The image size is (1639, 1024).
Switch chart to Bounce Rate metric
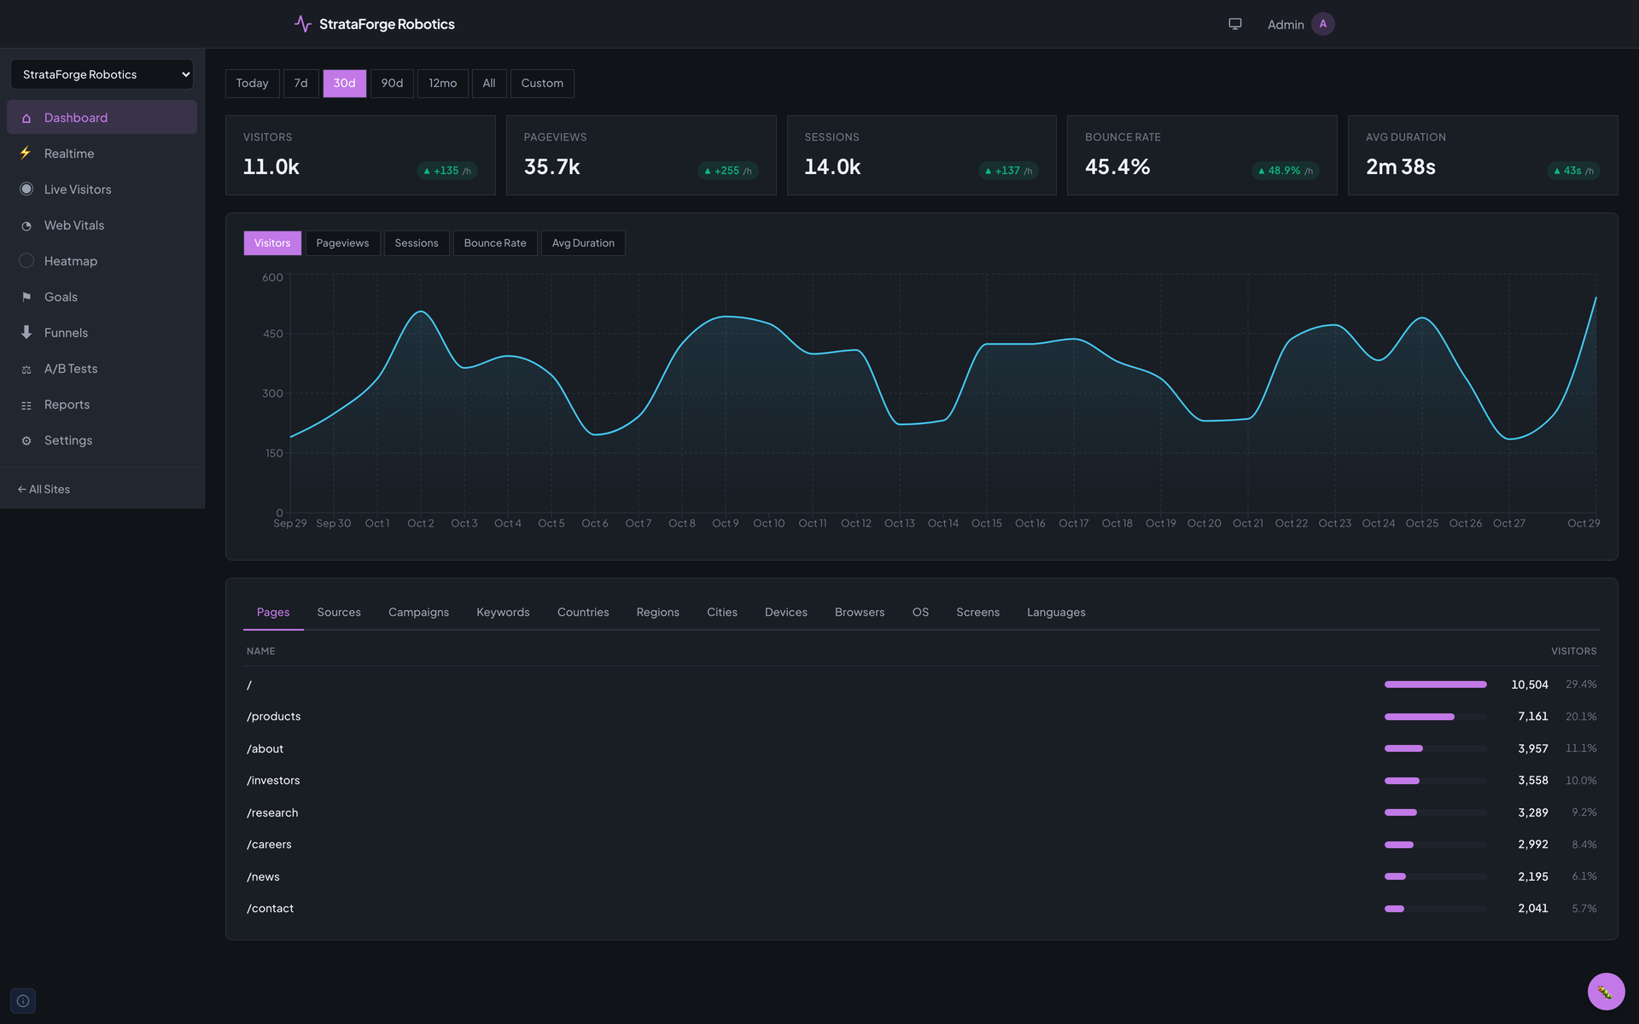tap(495, 243)
